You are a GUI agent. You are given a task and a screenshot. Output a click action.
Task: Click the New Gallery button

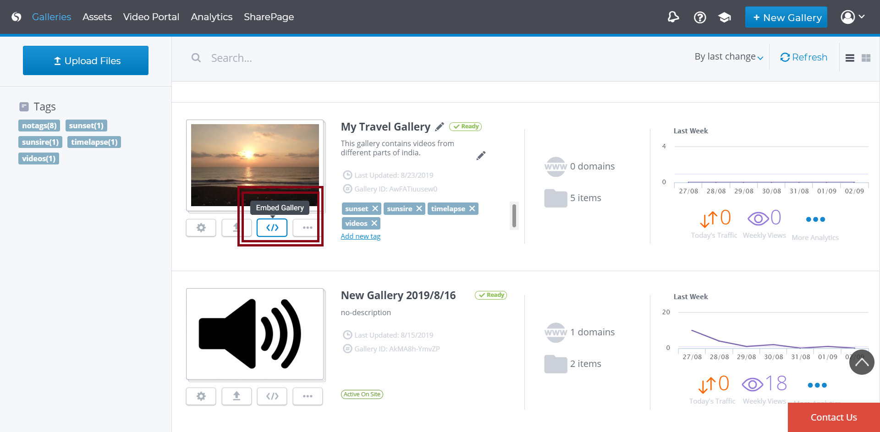click(786, 17)
